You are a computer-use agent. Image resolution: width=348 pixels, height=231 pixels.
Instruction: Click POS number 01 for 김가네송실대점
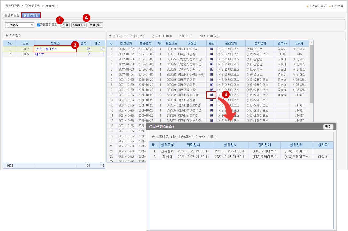pos(211,95)
